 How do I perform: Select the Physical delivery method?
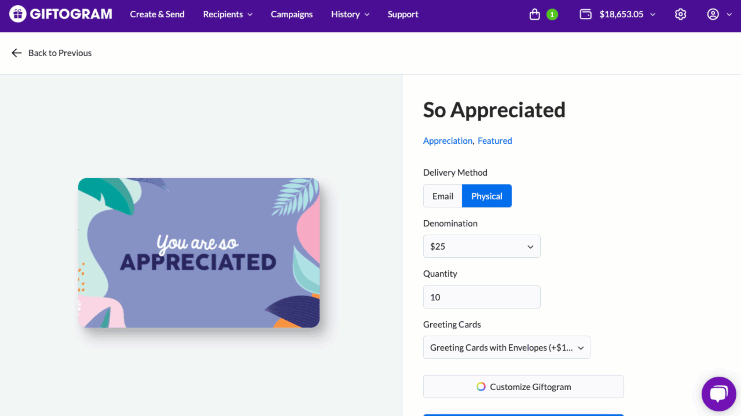click(486, 196)
